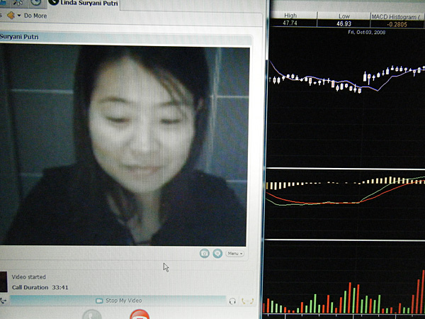The width and height of the screenshot is (425, 319).
Task: Click the grey call button at bottom
Action: click(92, 315)
